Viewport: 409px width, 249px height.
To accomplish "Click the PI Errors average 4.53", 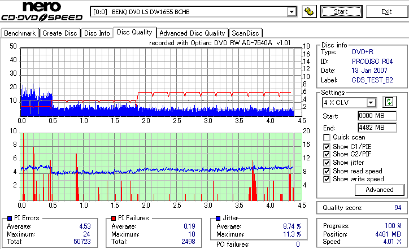I will tap(85, 226).
